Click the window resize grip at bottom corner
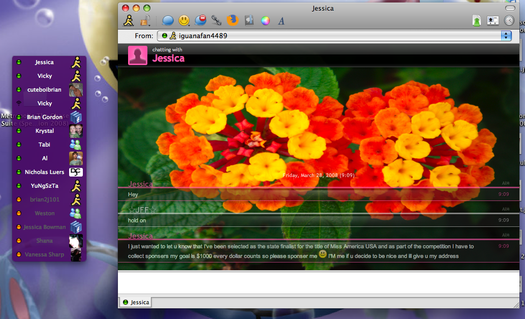Image resolution: width=525 pixels, height=319 pixels. click(x=516, y=305)
